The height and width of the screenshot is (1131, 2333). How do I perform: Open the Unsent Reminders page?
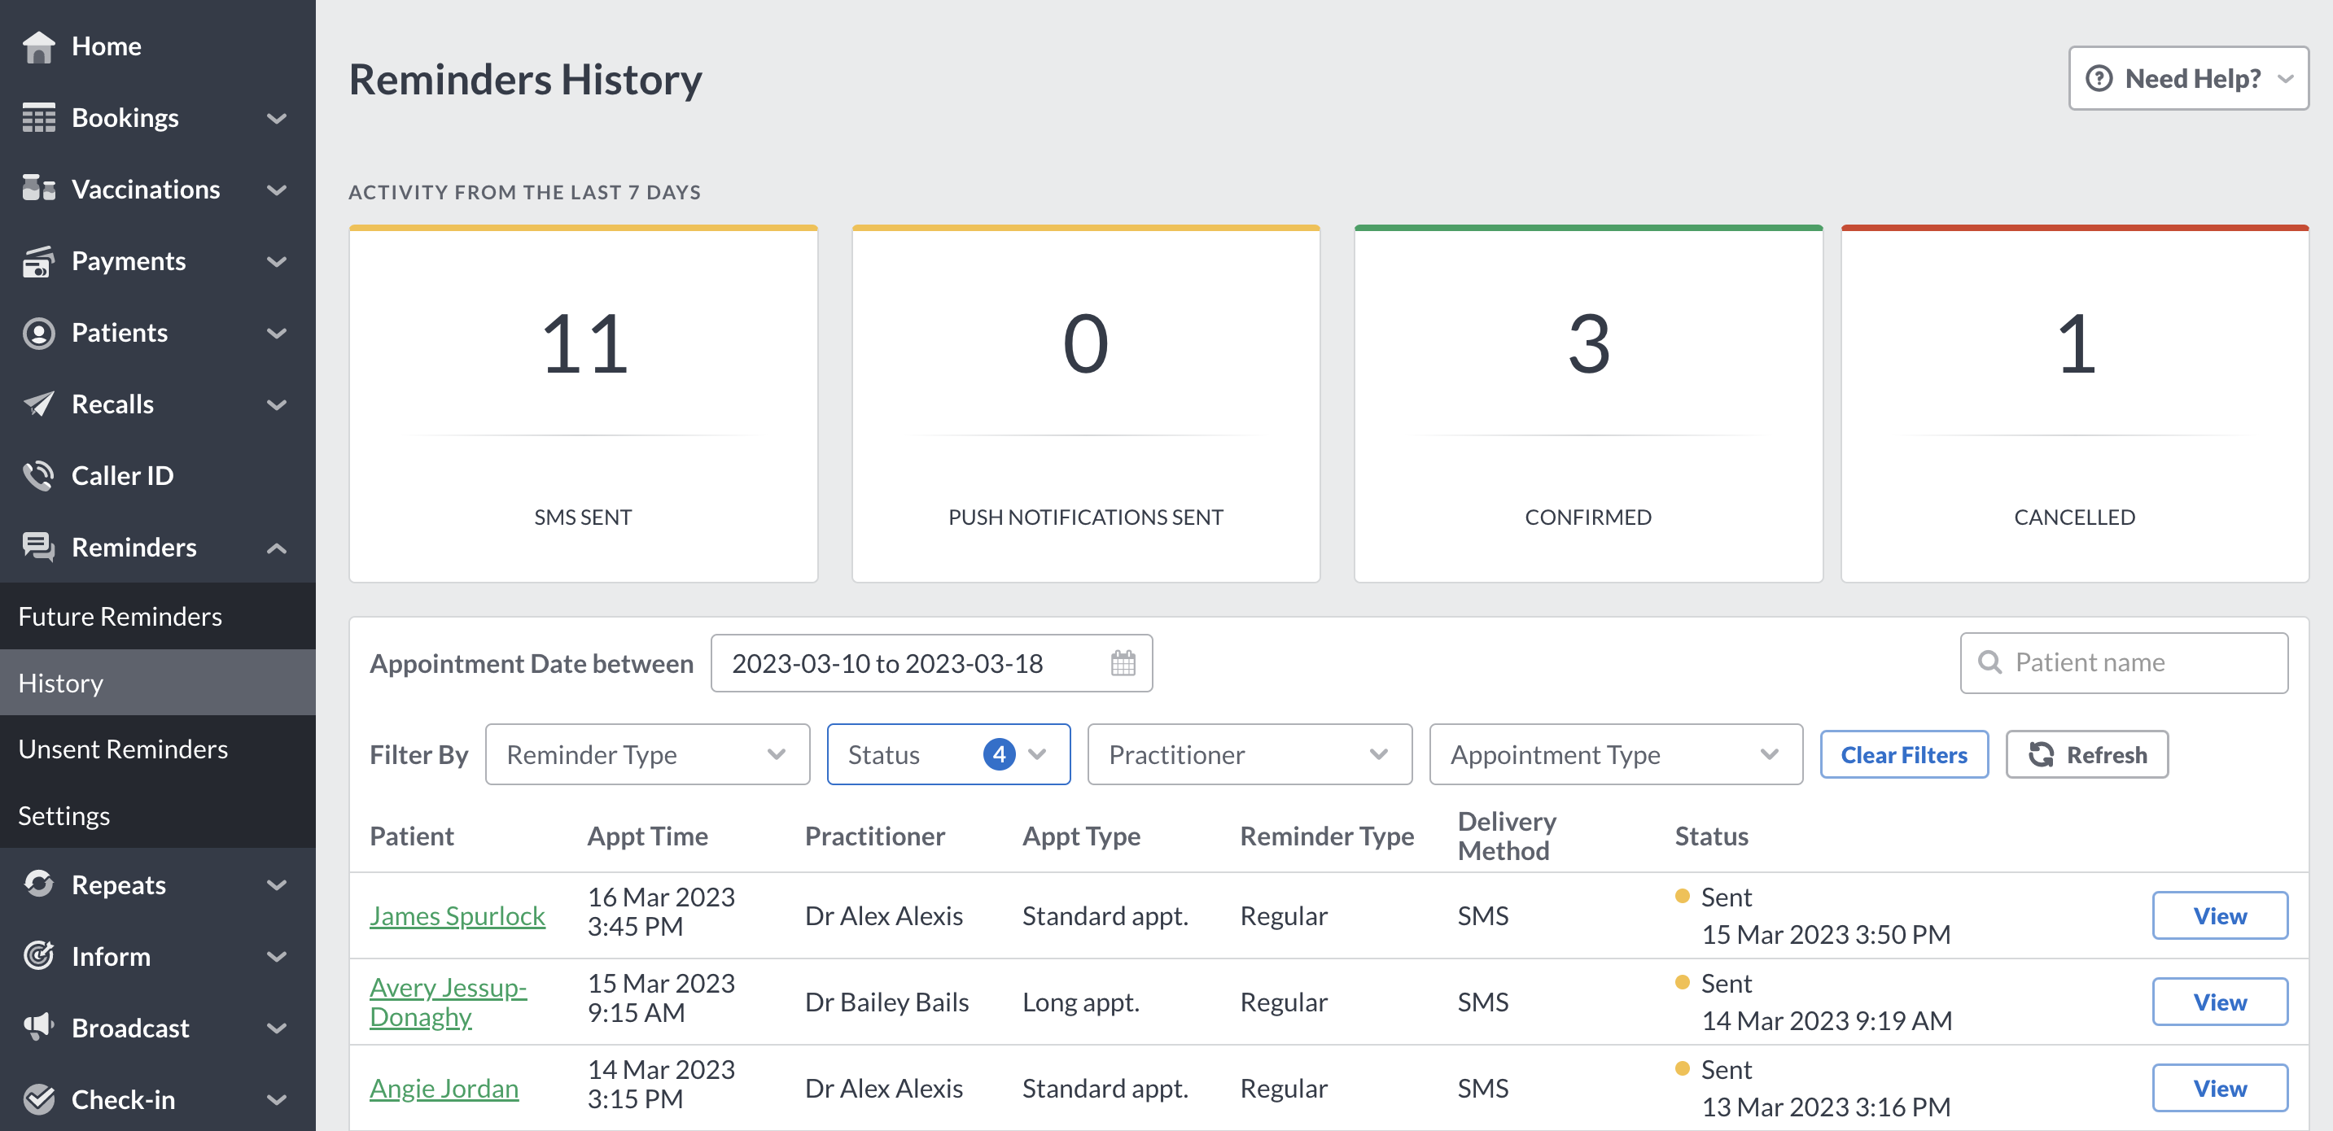click(x=123, y=749)
